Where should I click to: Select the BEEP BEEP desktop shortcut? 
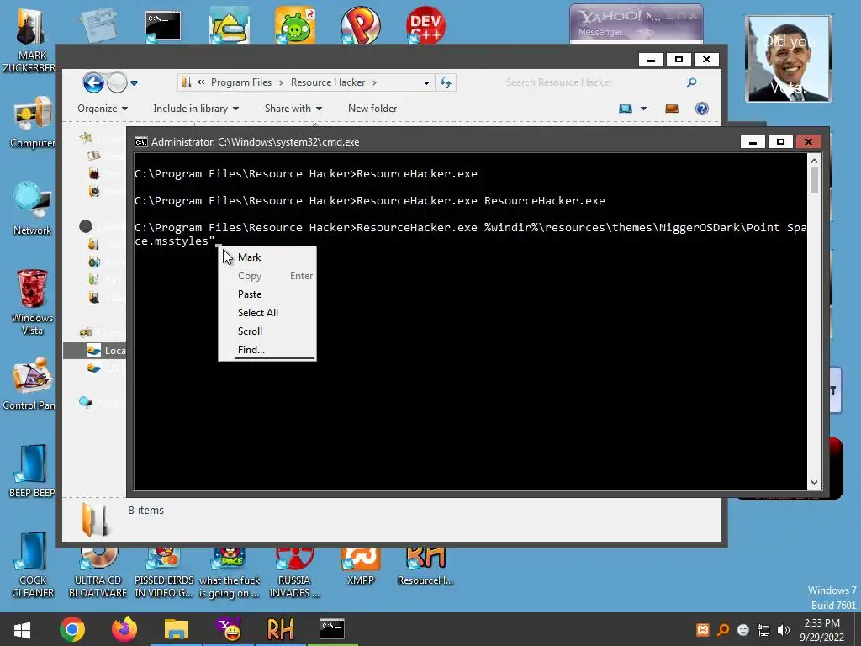[x=31, y=471]
